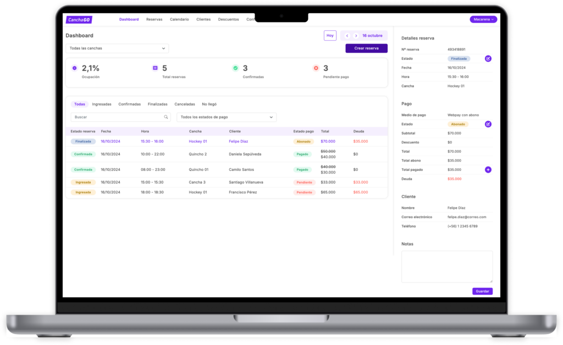
Task: Click inside the Notas text area
Action: [446, 266]
